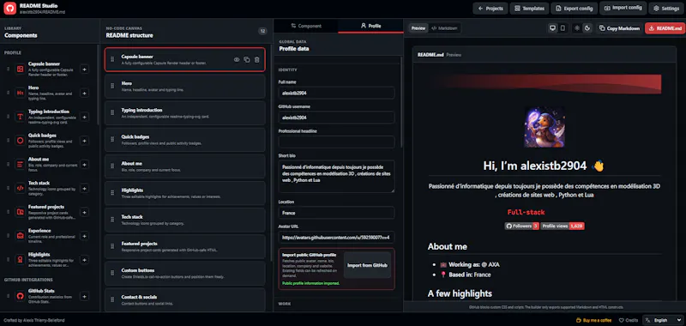Image resolution: width=686 pixels, height=326 pixels.
Task: Click the Tech stack library code icon
Action: tap(20, 188)
